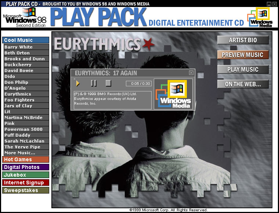This screenshot has height=213, width=279.
Task: Pause the 17 Again preview
Action: click(94, 83)
